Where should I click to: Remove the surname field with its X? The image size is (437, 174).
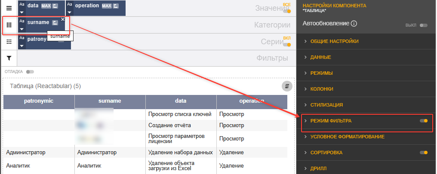[x=63, y=19]
